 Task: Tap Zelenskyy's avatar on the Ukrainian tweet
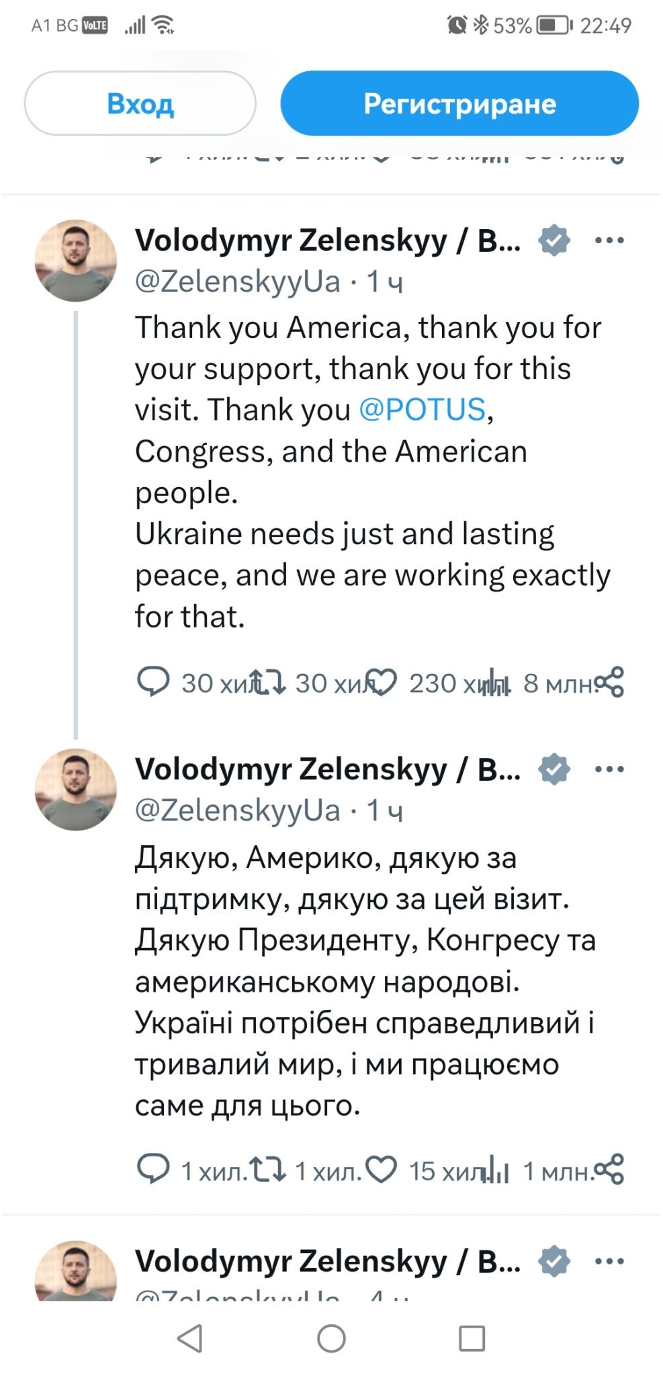(76, 789)
